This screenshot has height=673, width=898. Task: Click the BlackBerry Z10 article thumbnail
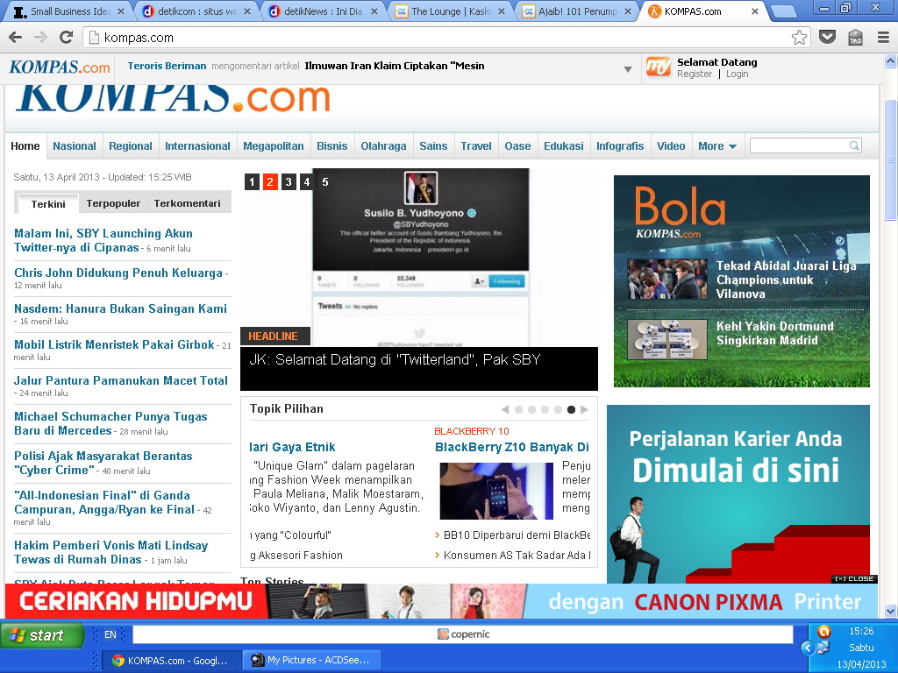click(x=496, y=491)
